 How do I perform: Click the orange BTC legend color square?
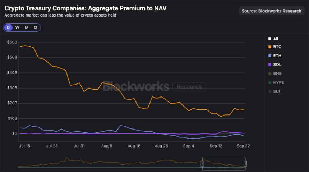click(x=270, y=47)
